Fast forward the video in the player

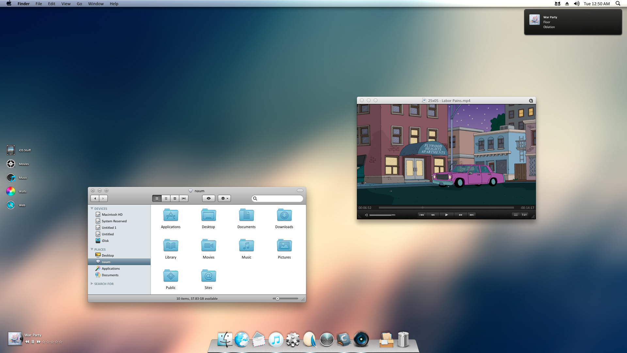coord(460,215)
